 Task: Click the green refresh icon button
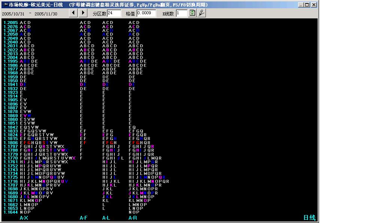tap(192, 13)
